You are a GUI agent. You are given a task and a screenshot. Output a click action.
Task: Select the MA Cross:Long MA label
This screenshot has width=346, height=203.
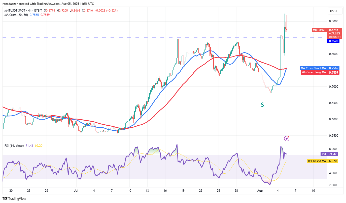(x=314, y=73)
